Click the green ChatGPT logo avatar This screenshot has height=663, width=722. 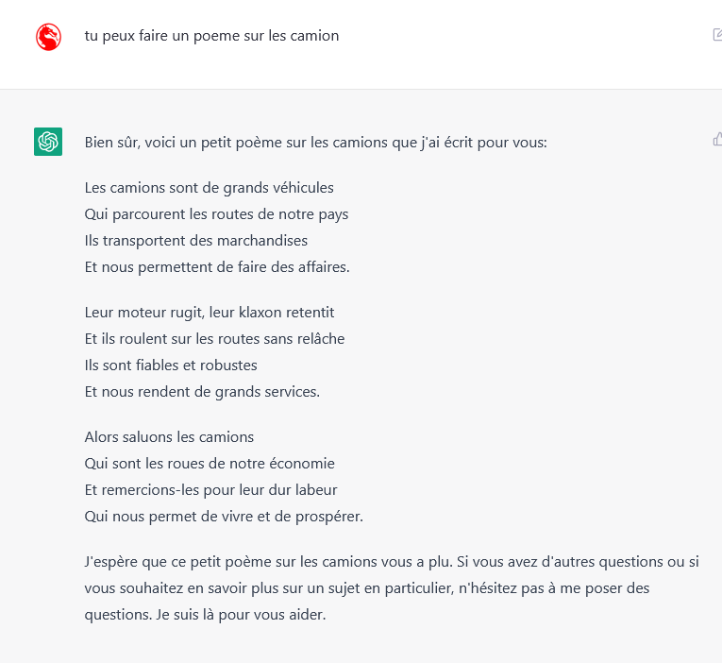tap(48, 142)
